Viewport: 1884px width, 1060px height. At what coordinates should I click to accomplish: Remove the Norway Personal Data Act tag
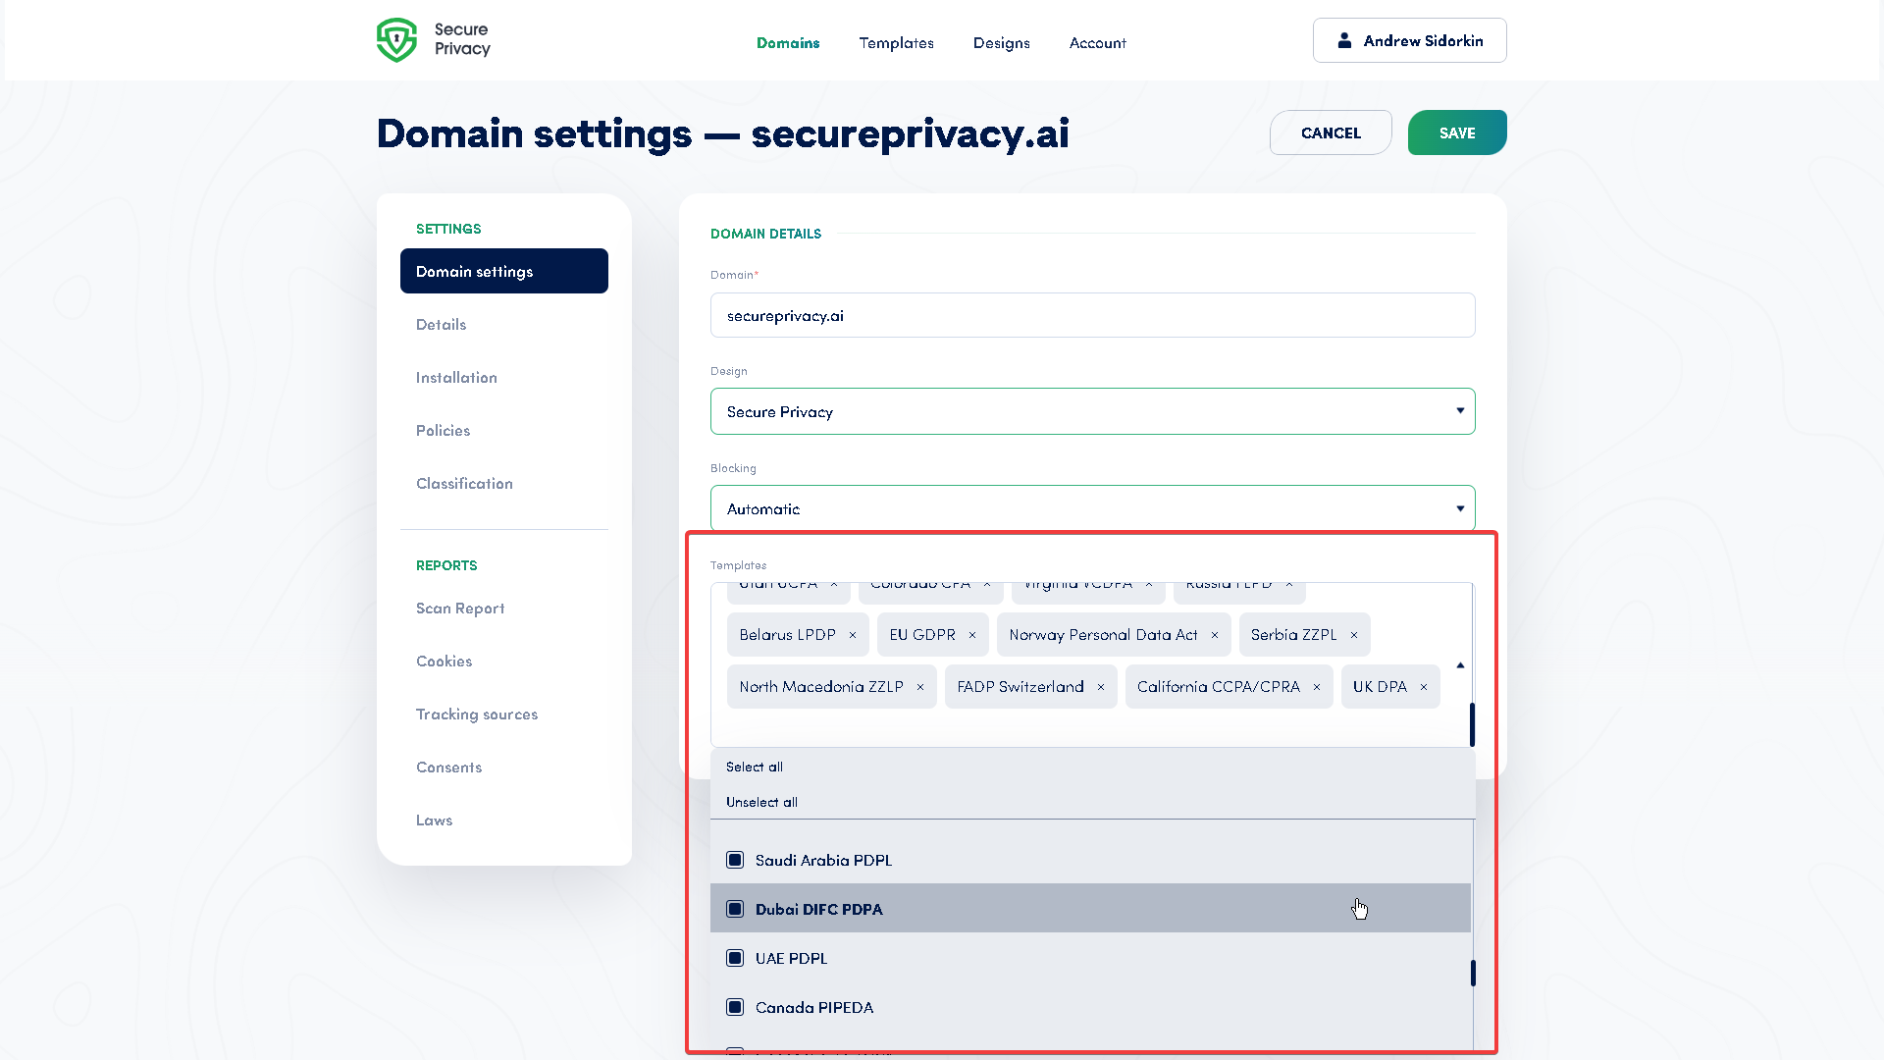1215,634
